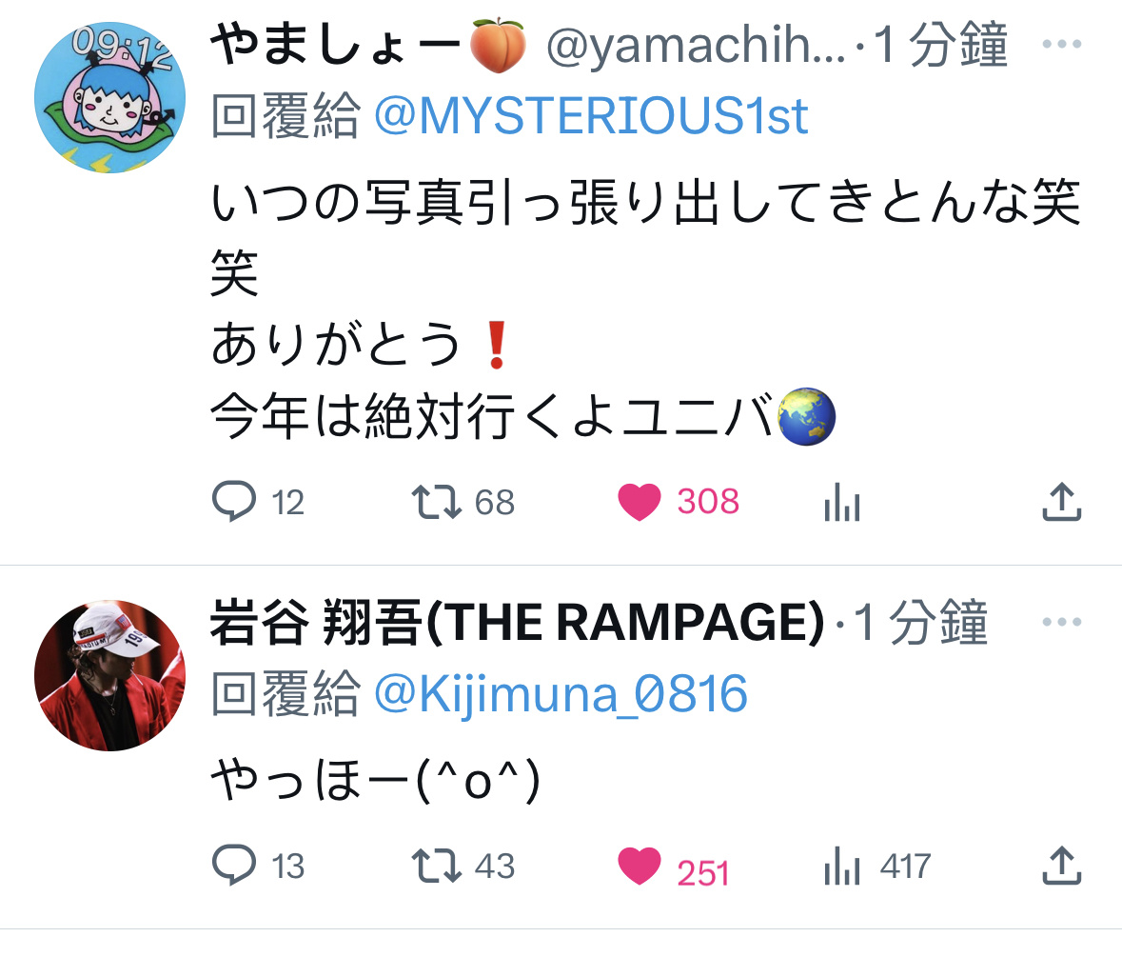Share 岩谷 翔吾's tweet
The width and height of the screenshot is (1122, 957).
tap(1061, 865)
